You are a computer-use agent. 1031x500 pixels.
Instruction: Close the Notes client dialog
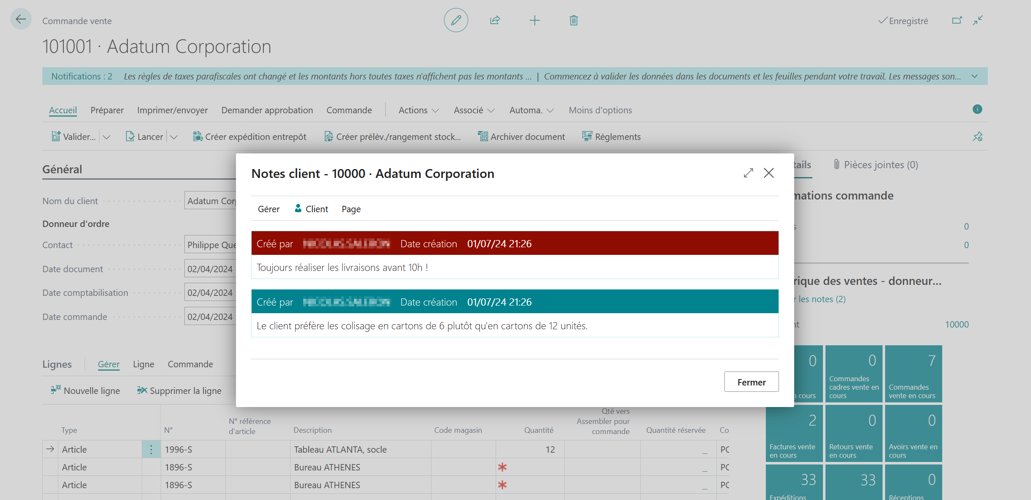coord(769,173)
